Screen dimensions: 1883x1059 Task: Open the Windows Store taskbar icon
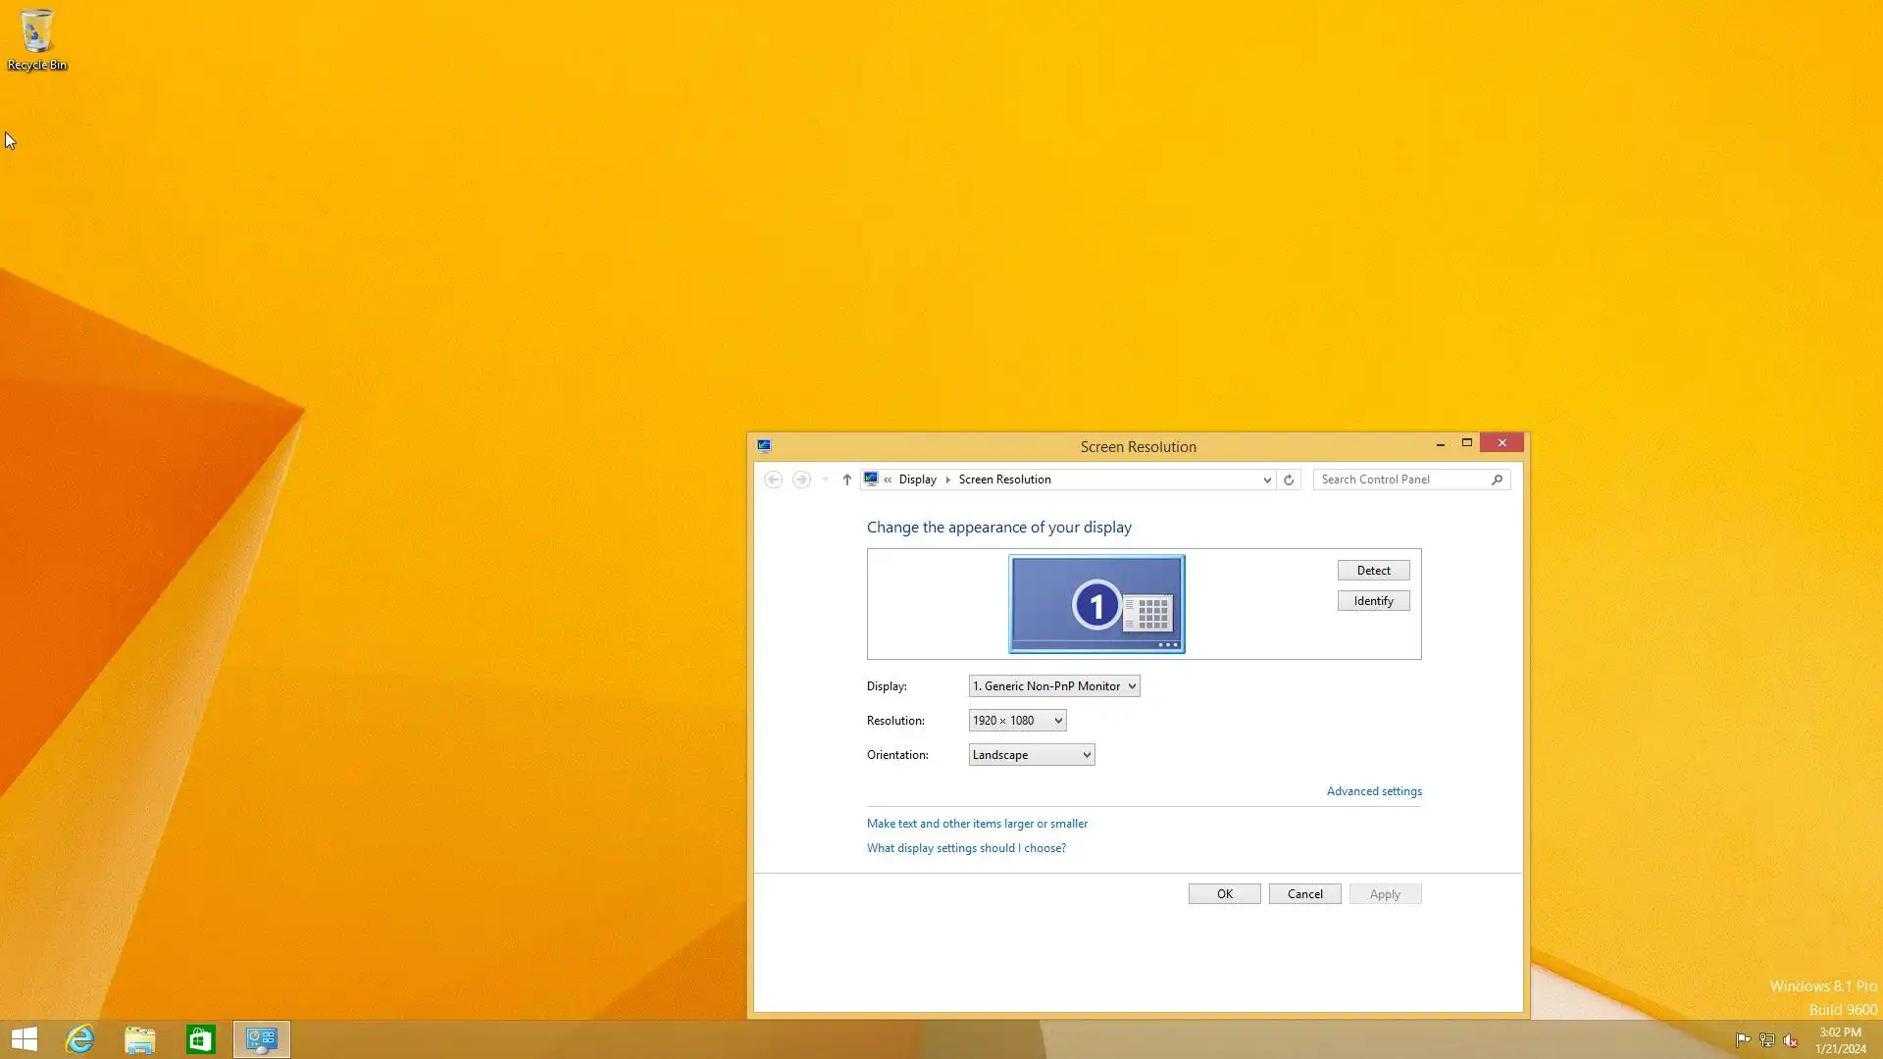[201, 1038]
